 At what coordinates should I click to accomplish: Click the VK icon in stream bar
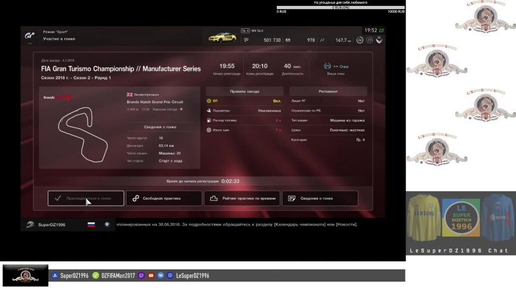(161, 276)
